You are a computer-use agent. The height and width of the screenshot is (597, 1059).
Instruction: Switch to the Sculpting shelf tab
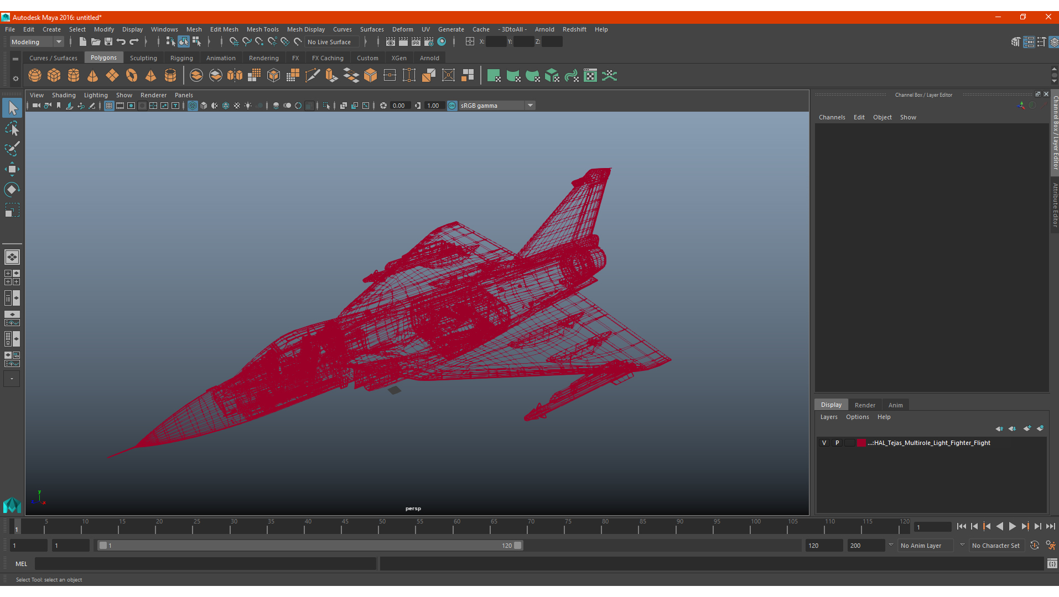(x=143, y=58)
